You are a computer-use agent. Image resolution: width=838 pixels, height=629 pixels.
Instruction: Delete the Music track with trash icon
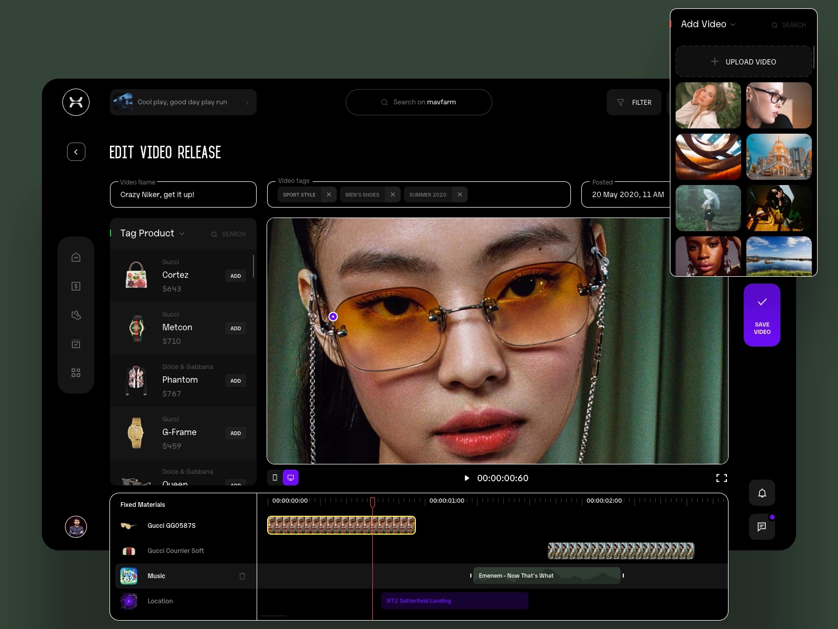tap(242, 576)
